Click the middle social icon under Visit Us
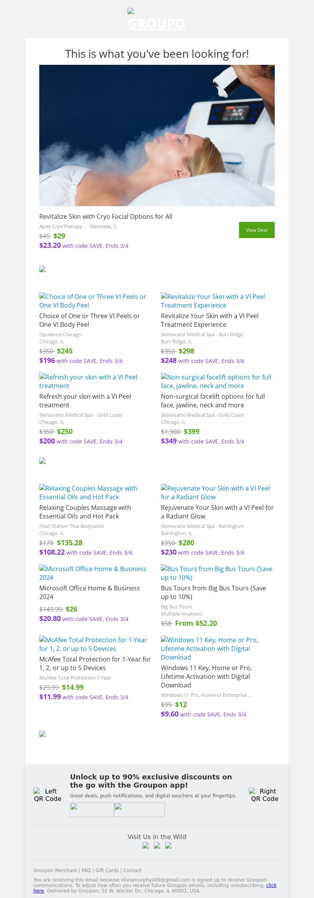 [x=157, y=846]
